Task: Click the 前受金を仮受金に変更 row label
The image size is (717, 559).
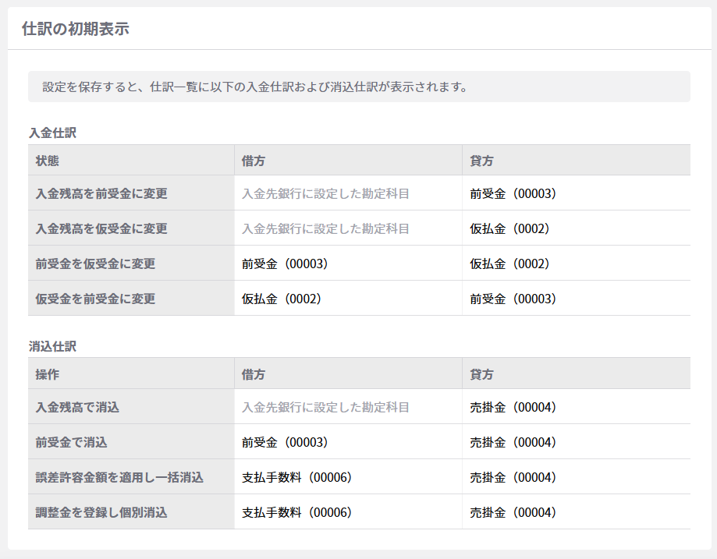Action: click(x=95, y=264)
